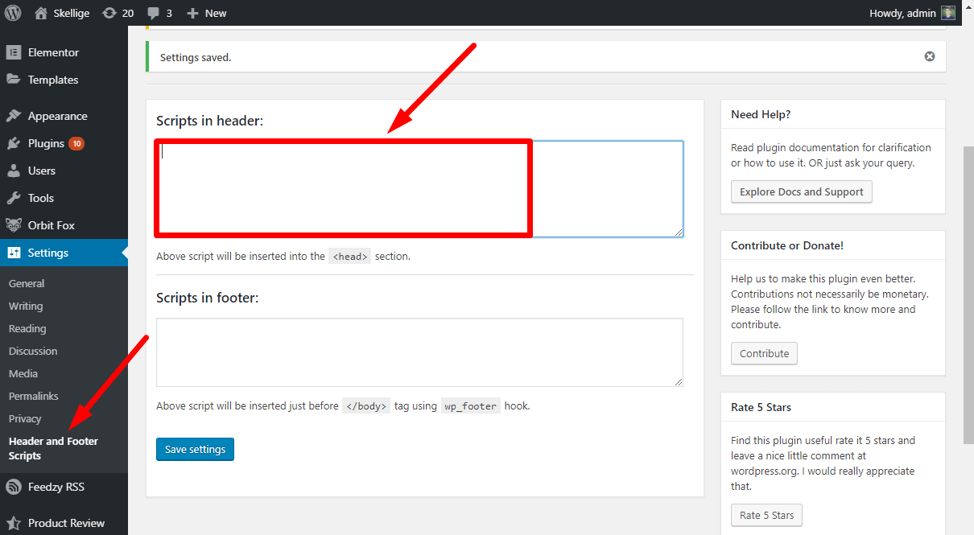Open the Skellige site home icon
This screenshot has height=535, width=974.
click(x=41, y=13)
